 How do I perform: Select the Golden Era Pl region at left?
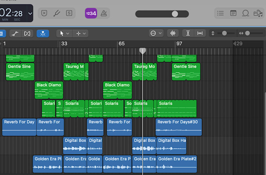click(47, 164)
